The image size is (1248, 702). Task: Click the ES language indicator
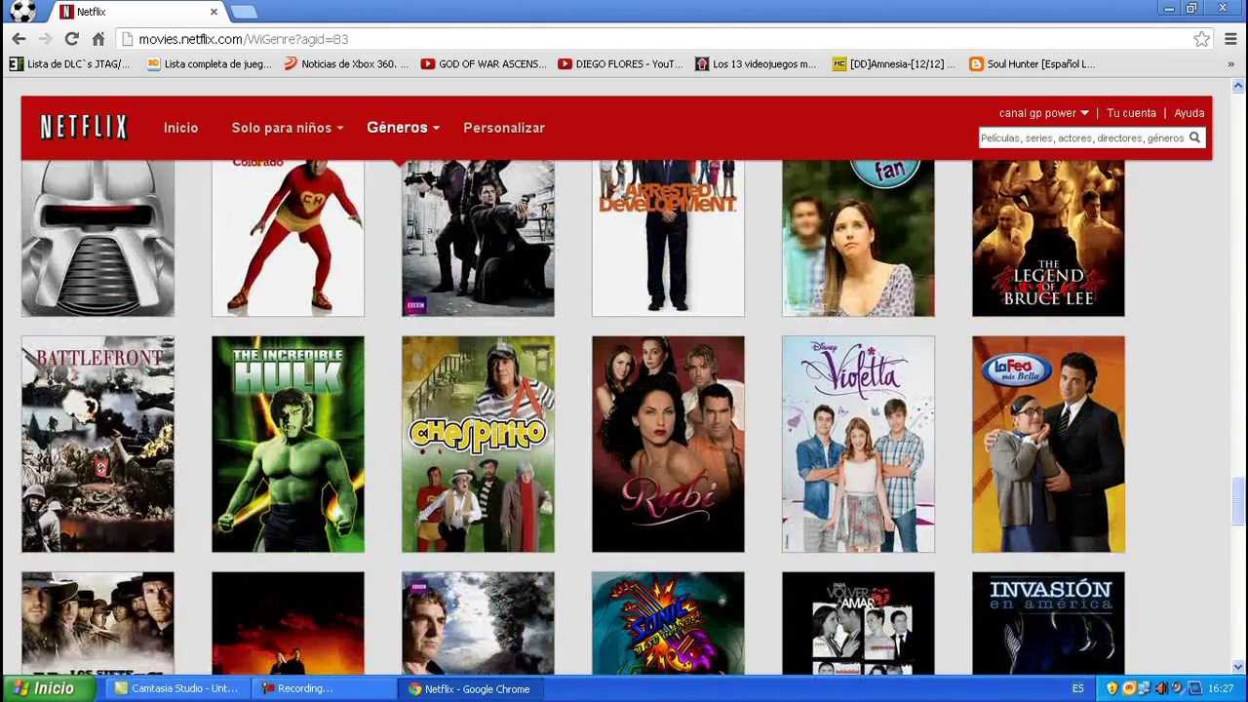tap(1078, 688)
